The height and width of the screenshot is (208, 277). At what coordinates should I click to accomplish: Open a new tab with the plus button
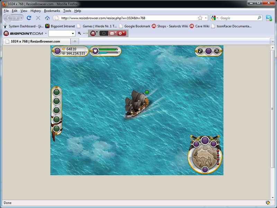[75, 41]
